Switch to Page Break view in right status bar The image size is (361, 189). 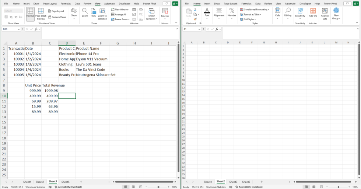click(321, 187)
